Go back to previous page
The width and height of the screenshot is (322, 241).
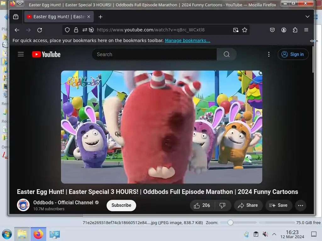pos(17,30)
